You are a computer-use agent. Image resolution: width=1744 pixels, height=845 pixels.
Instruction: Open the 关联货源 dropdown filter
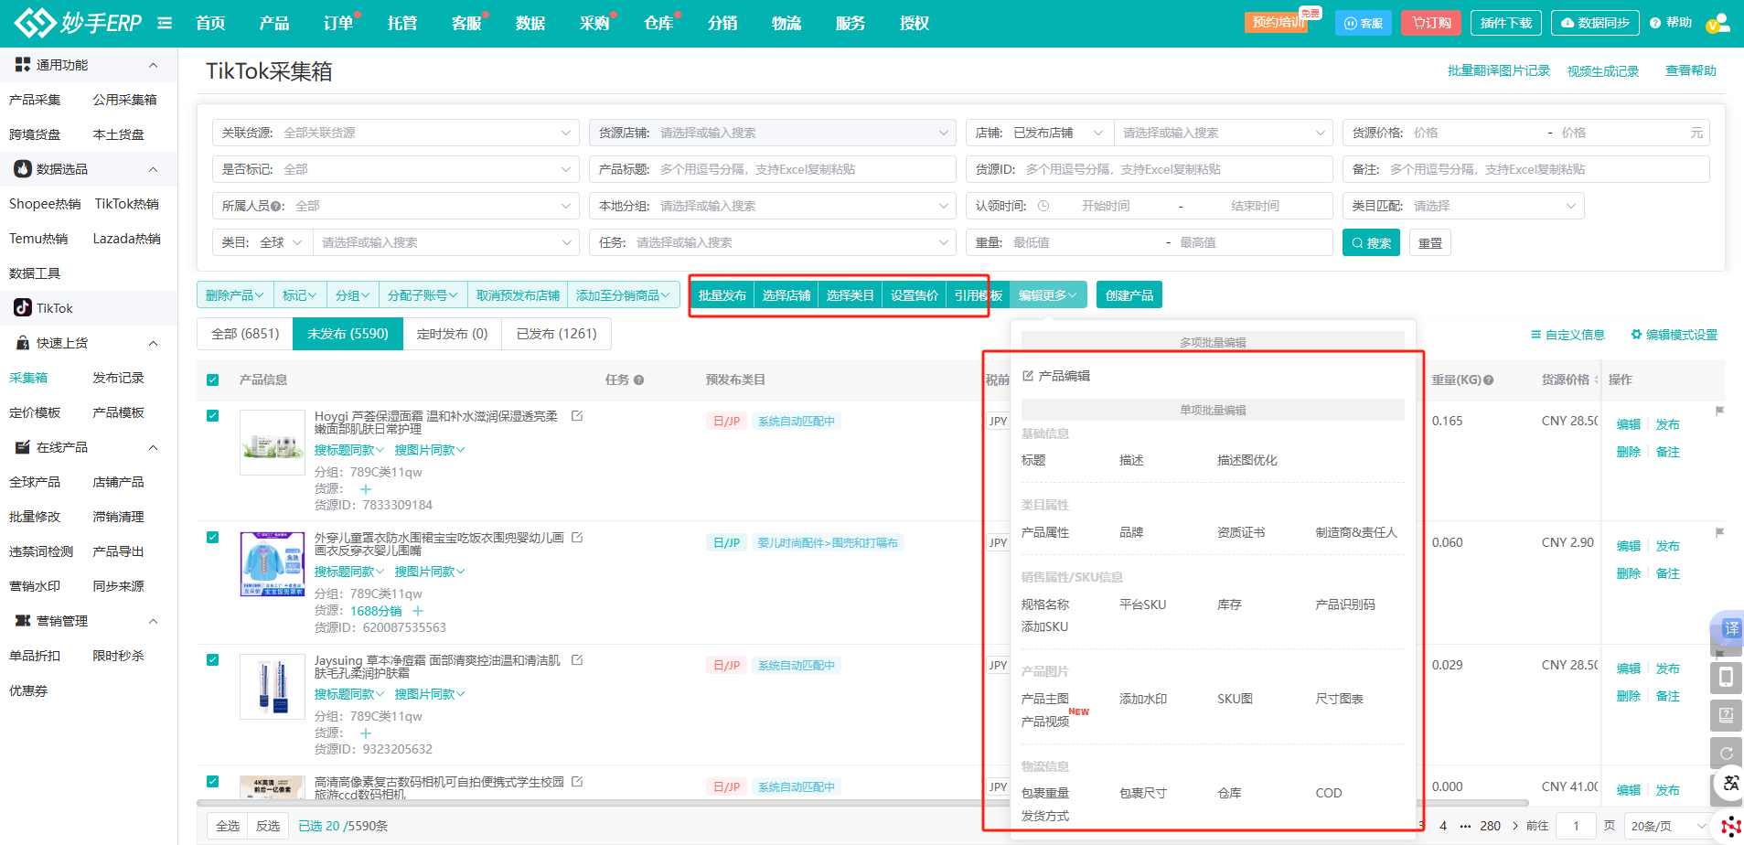click(396, 134)
